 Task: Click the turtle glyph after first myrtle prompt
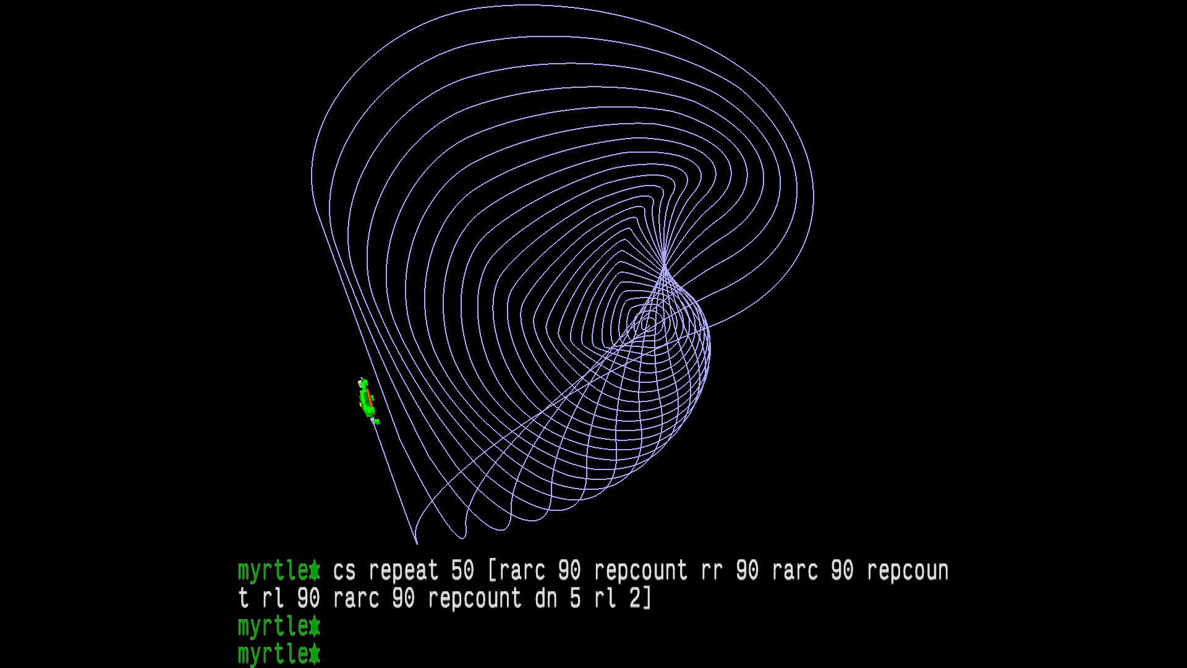pyautogui.click(x=315, y=570)
